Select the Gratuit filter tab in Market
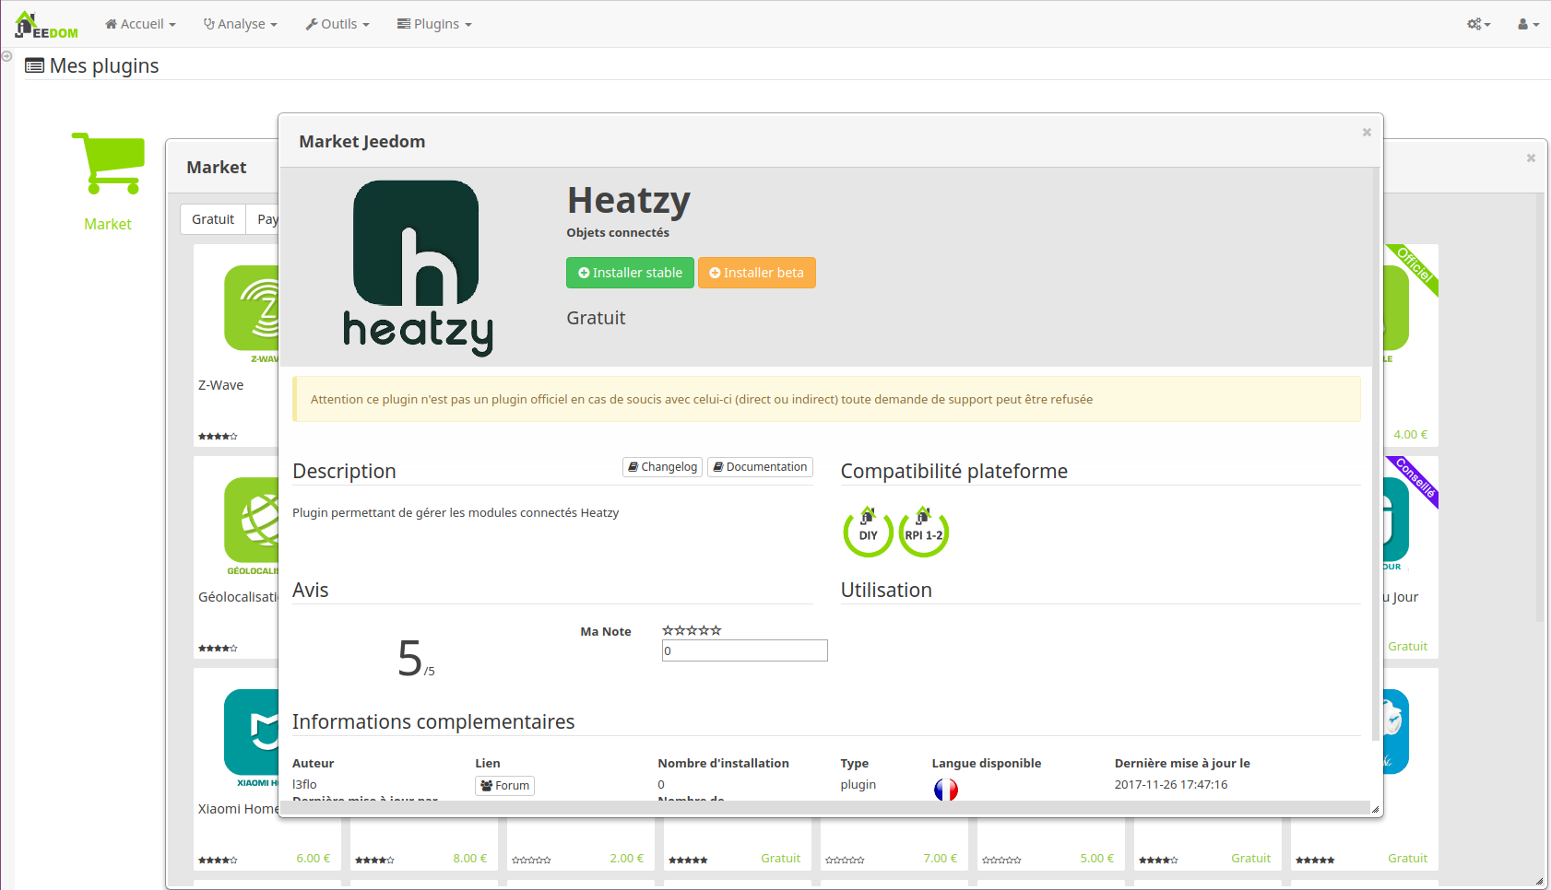This screenshot has height=890, width=1551. click(x=213, y=219)
